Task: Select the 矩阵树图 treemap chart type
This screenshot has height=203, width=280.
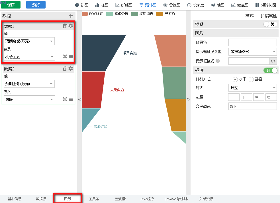Action: pos(265,5)
